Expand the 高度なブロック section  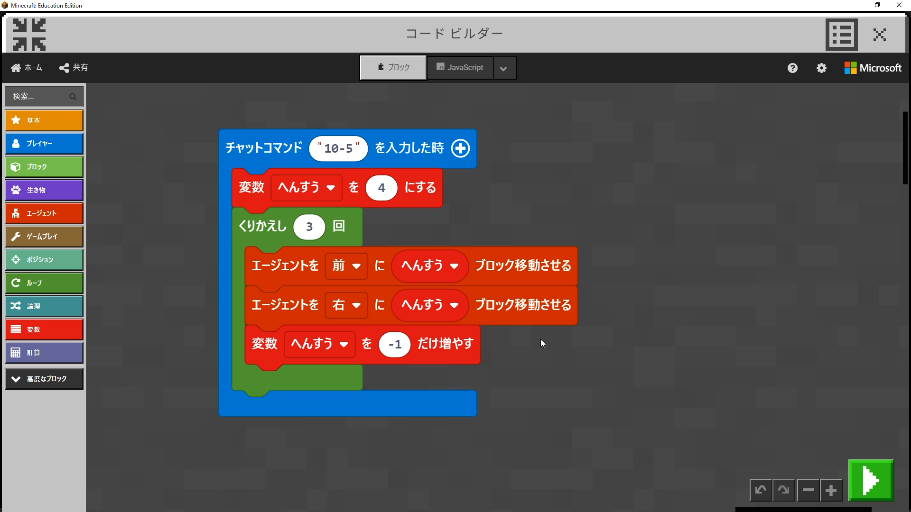[44, 379]
